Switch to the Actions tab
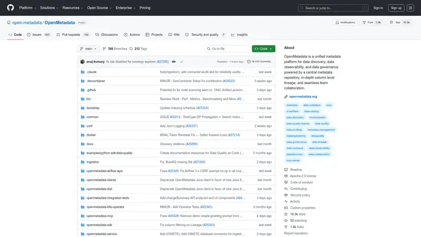The width and height of the screenshot is (421, 237). click(x=132, y=35)
